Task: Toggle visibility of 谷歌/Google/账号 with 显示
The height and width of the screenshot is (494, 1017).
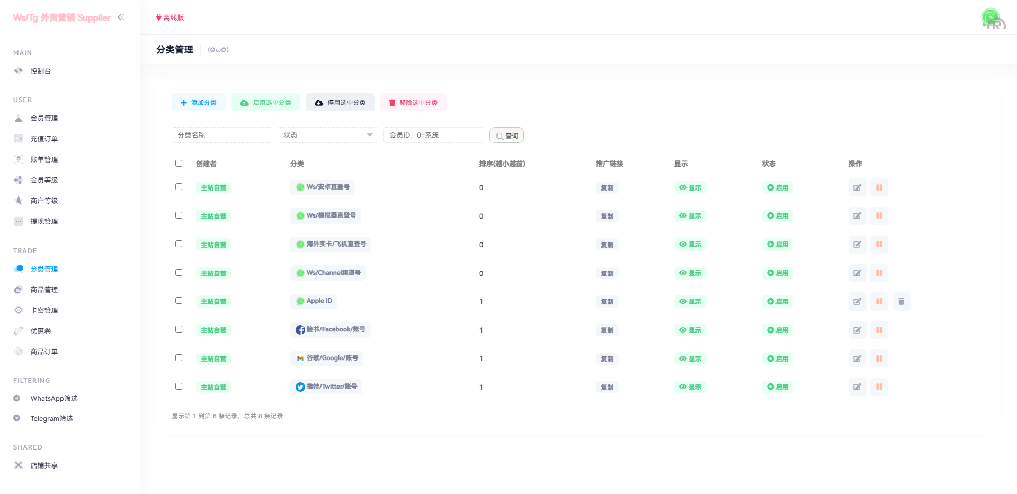Action: [690, 358]
